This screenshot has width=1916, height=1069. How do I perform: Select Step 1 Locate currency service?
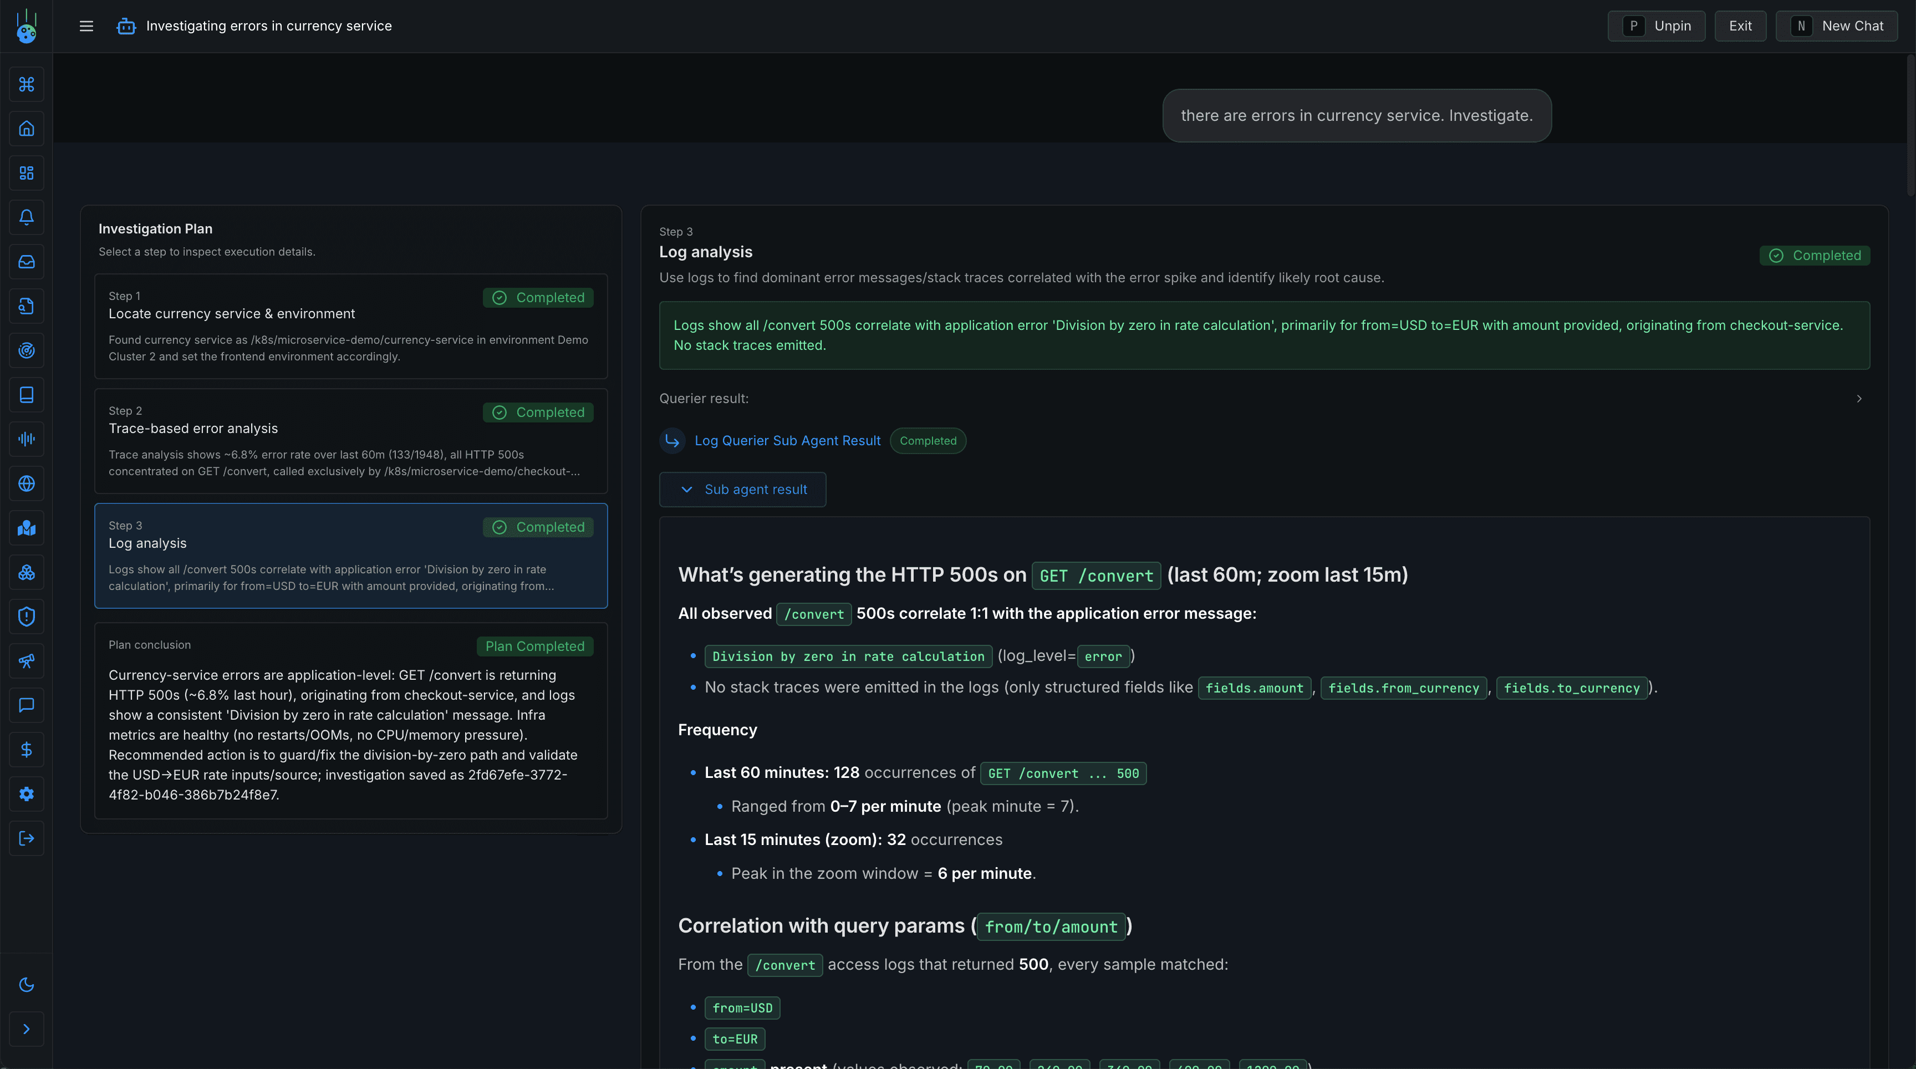pos(351,327)
